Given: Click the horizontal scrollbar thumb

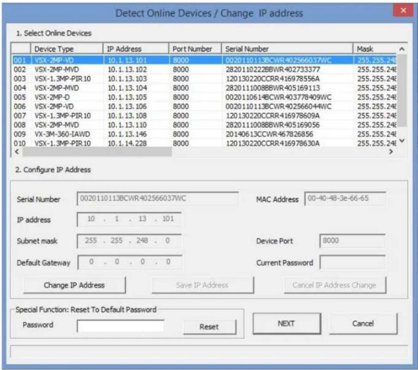Looking at the screenshot, I should pyautogui.click(x=97, y=152).
